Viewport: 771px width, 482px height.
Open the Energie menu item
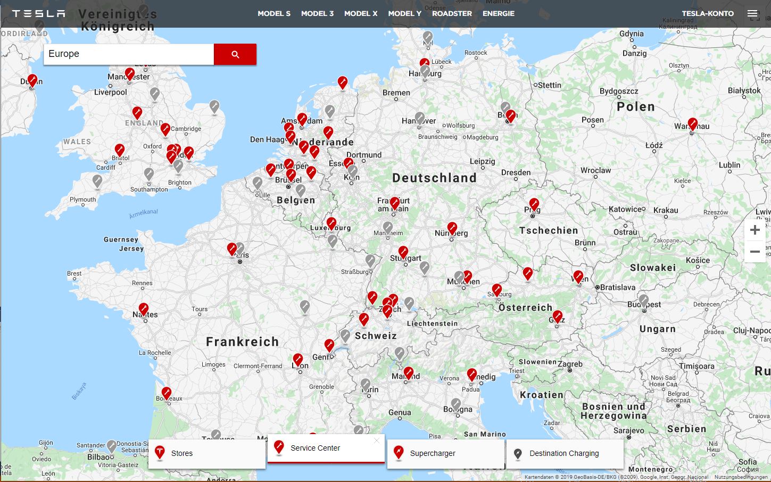499,13
